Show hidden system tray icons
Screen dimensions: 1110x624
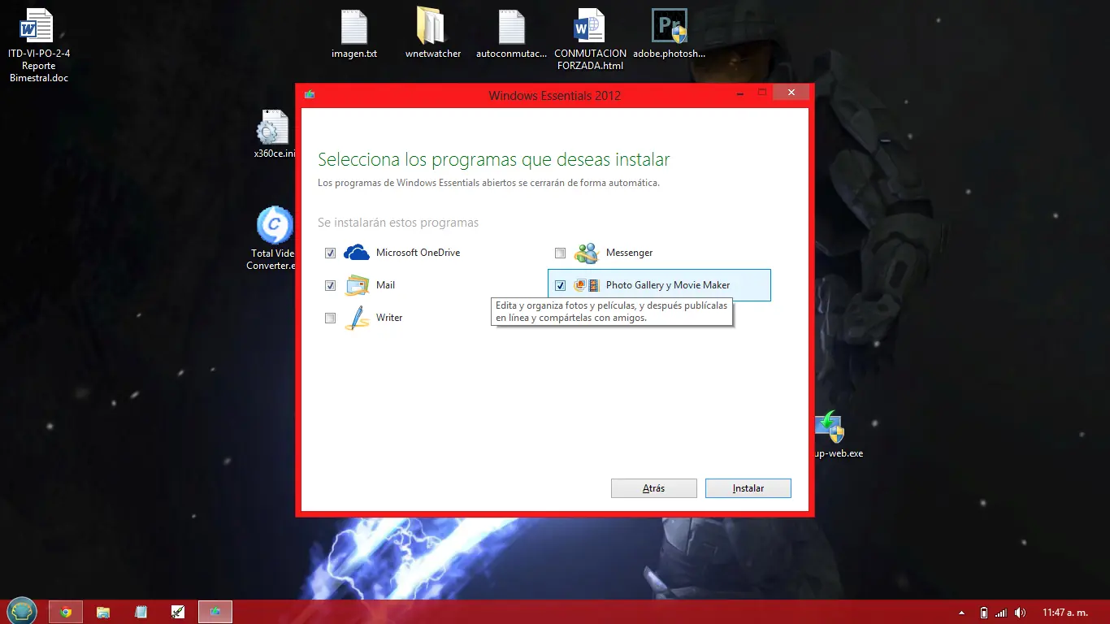[x=963, y=613]
